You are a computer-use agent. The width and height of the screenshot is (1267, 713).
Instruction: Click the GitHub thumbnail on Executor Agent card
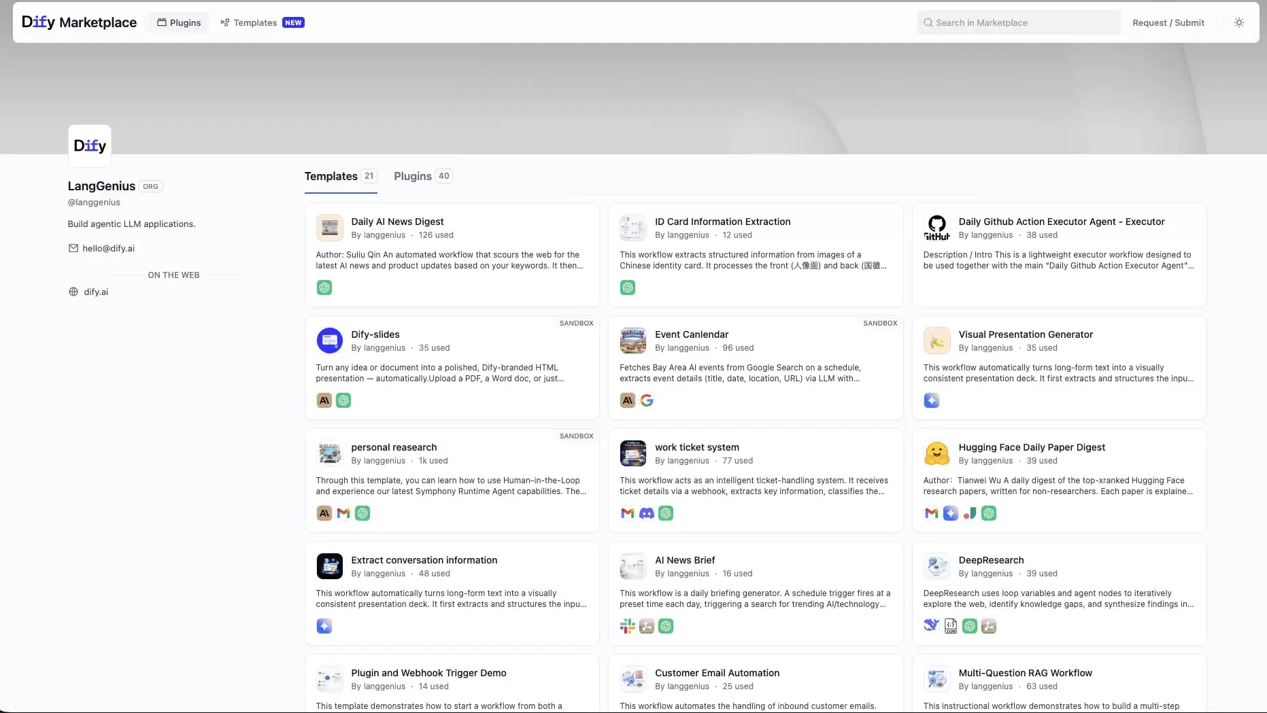936,228
